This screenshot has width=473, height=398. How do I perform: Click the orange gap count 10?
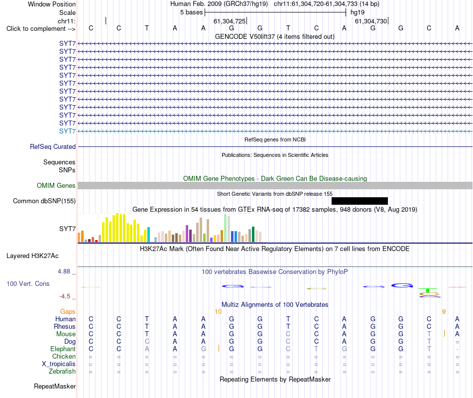pyautogui.click(x=218, y=312)
